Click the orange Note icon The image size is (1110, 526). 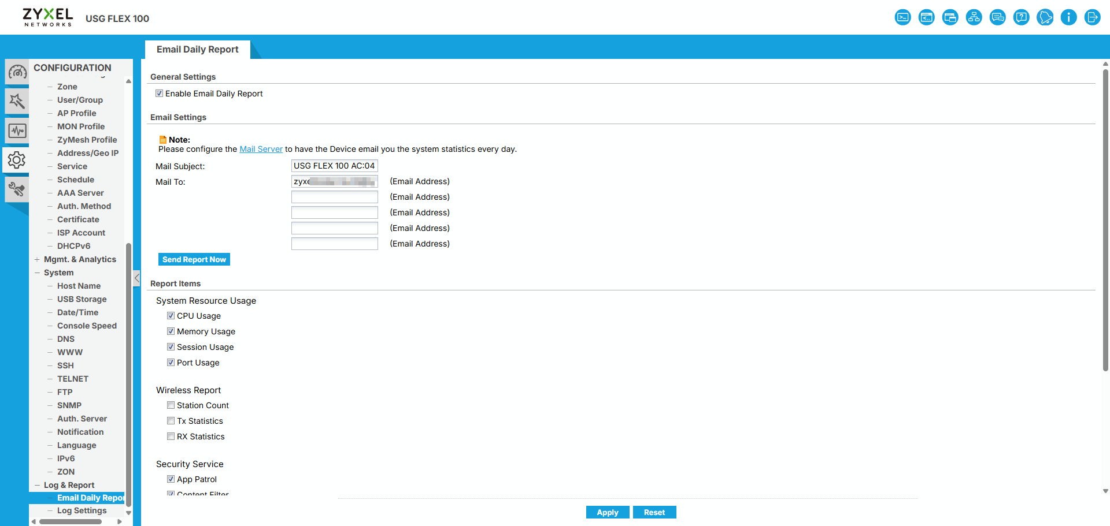(x=163, y=140)
